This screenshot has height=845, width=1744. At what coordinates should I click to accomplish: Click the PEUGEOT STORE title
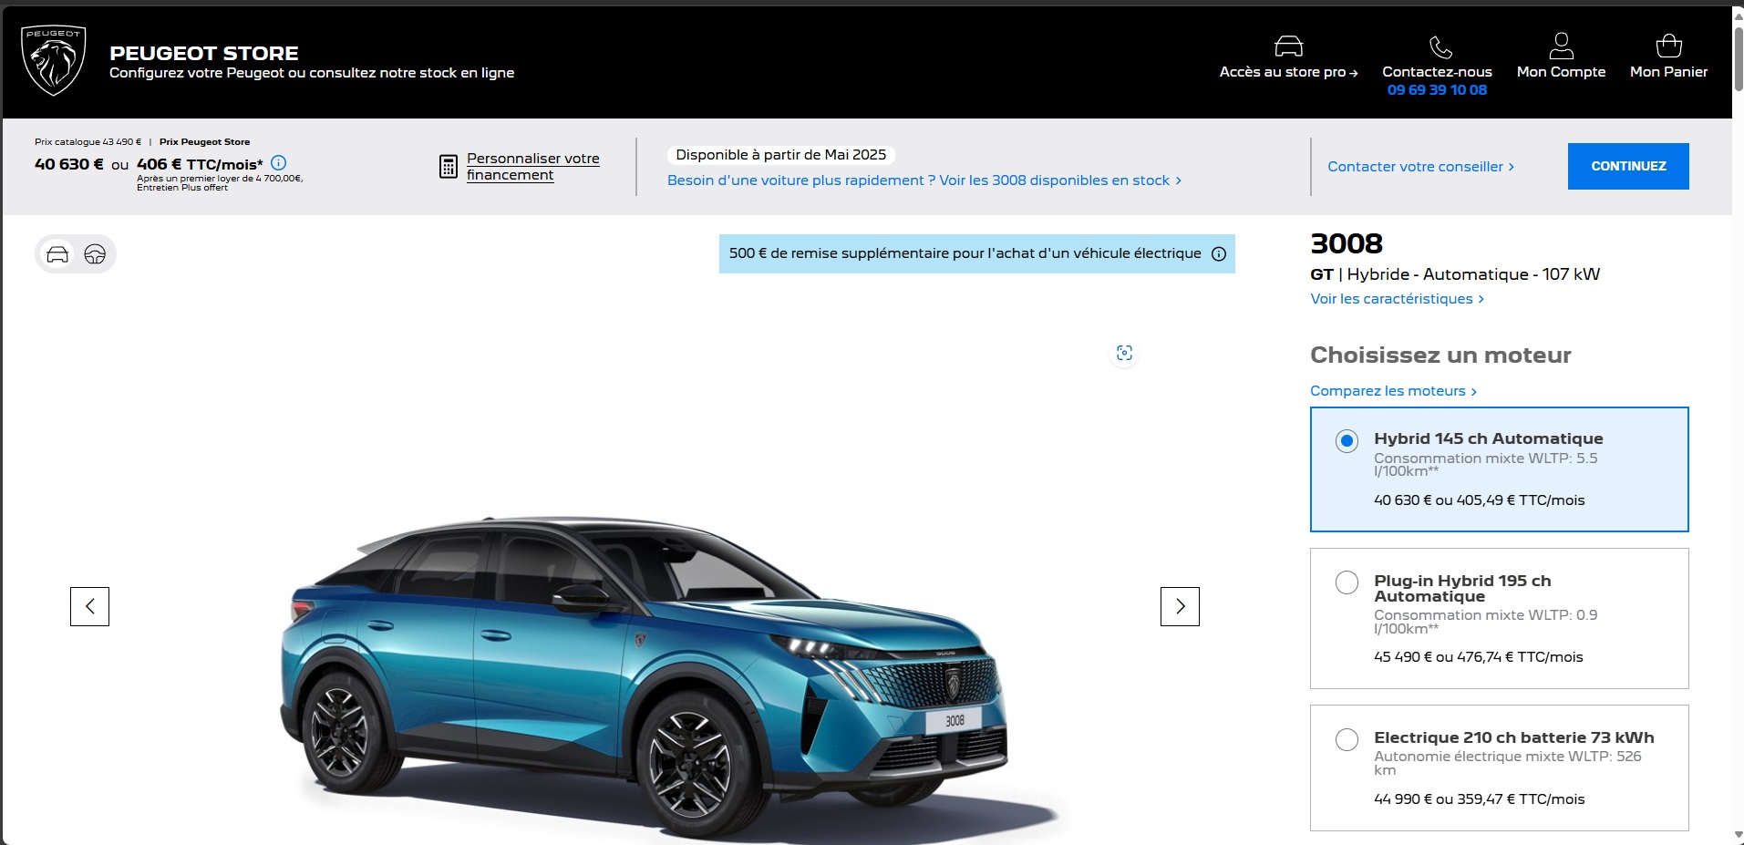point(204,53)
